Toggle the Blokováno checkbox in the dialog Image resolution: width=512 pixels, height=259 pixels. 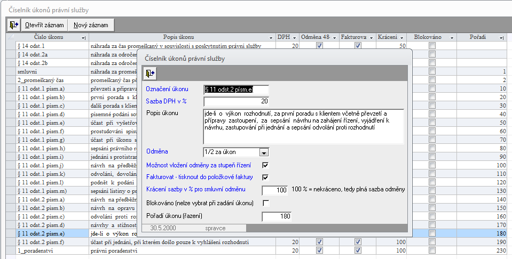[266, 203]
